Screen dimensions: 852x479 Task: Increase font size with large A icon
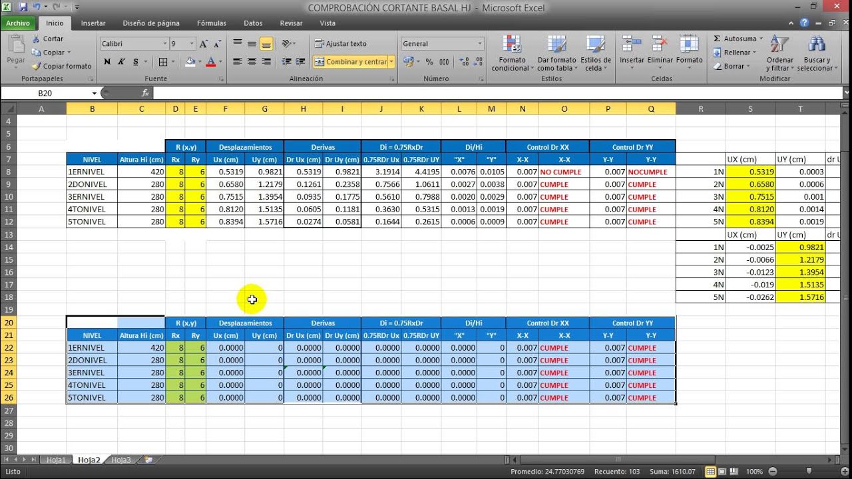click(x=204, y=44)
